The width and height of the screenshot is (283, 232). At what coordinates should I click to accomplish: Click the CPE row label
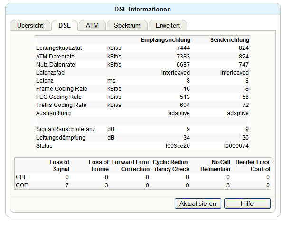coord(22,177)
